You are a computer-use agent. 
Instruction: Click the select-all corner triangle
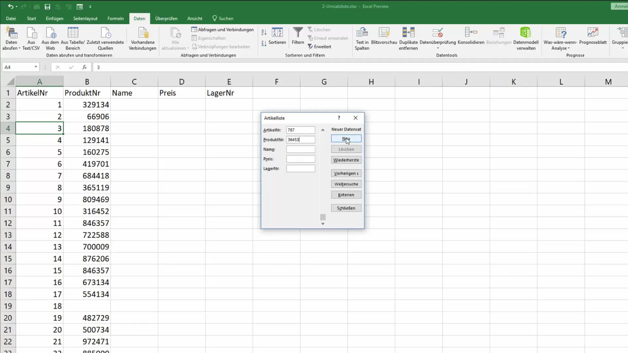click(x=11, y=81)
